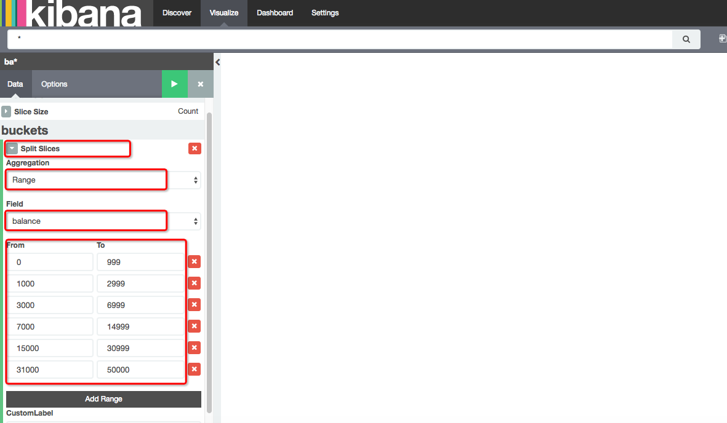This screenshot has width=727, height=423.
Task: Collapse the Split Slices section
Action: click(x=12, y=149)
